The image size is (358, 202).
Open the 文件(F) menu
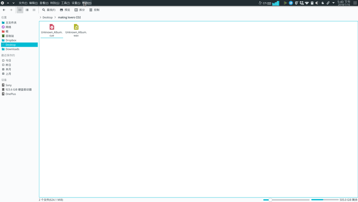click(x=23, y=3)
